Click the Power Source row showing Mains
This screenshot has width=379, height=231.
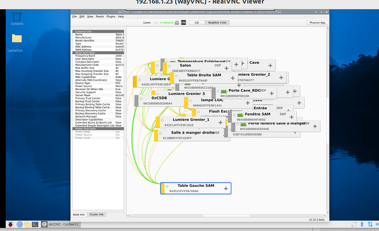point(98,86)
